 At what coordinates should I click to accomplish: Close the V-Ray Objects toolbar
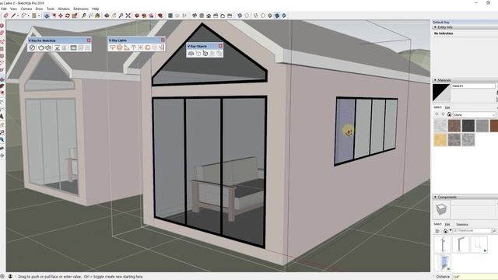(x=220, y=46)
